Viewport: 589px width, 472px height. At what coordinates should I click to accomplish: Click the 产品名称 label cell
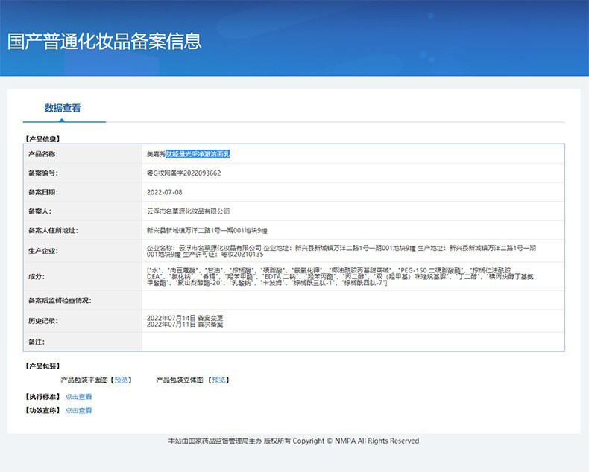coord(83,154)
